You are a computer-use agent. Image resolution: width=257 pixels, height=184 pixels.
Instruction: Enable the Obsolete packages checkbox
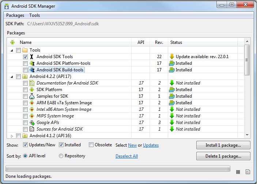91,145
